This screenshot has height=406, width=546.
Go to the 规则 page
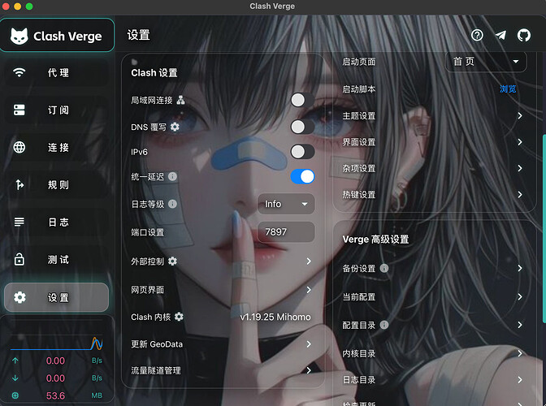pyautogui.click(x=56, y=184)
